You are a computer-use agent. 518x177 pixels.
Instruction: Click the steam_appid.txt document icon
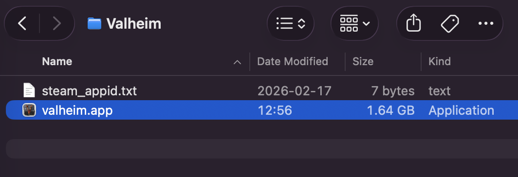[29, 90]
